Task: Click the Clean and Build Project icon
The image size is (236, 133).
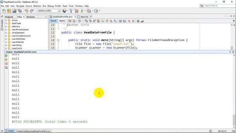Action: [76, 11]
